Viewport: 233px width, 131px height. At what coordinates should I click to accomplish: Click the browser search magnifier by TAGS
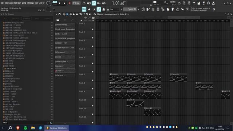tap(51, 123)
